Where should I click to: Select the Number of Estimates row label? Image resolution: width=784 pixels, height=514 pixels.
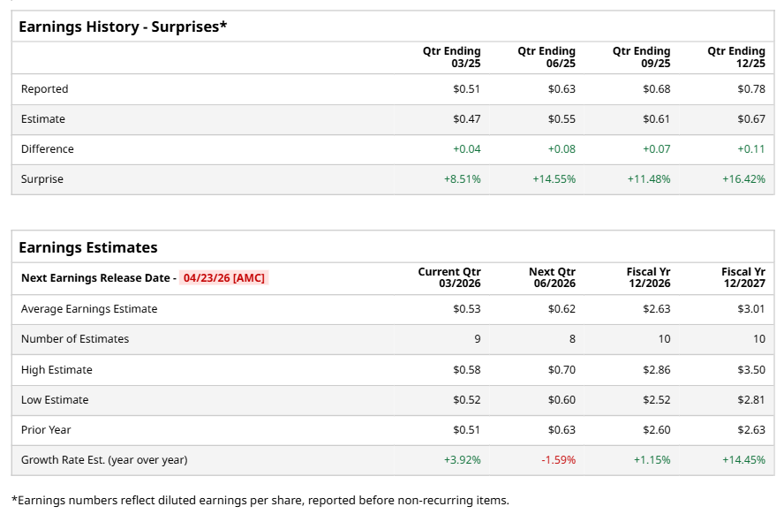click(75, 339)
